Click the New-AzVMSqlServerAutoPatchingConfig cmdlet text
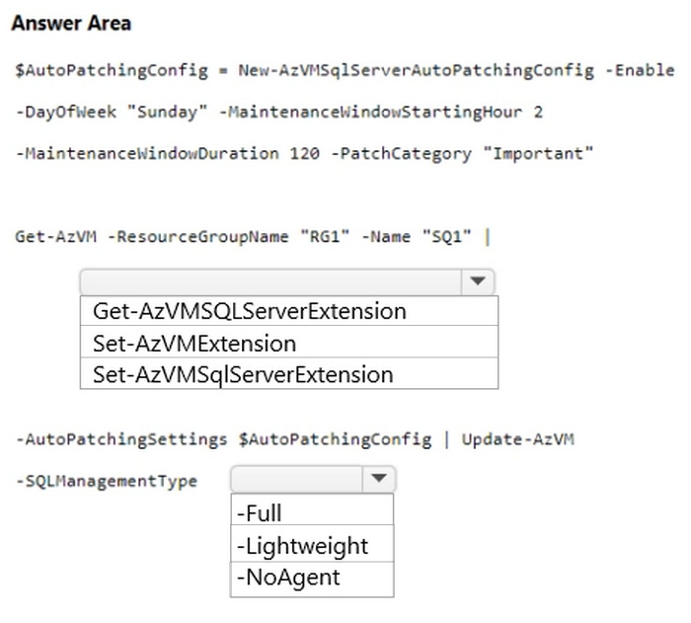The width and height of the screenshot is (691, 623). coord(416,71)
